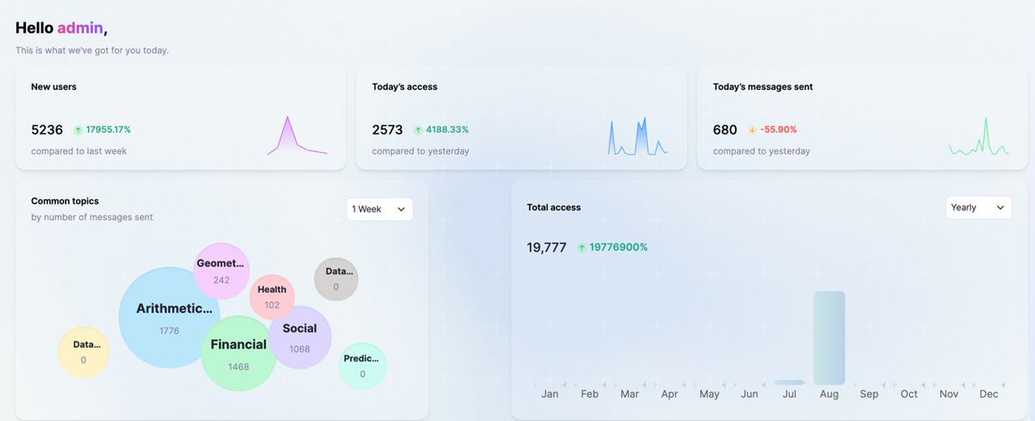Click the Jun axis label
Image resolution: width=1035 pixels, height=421 pixels.
click(x=750, y=394)
